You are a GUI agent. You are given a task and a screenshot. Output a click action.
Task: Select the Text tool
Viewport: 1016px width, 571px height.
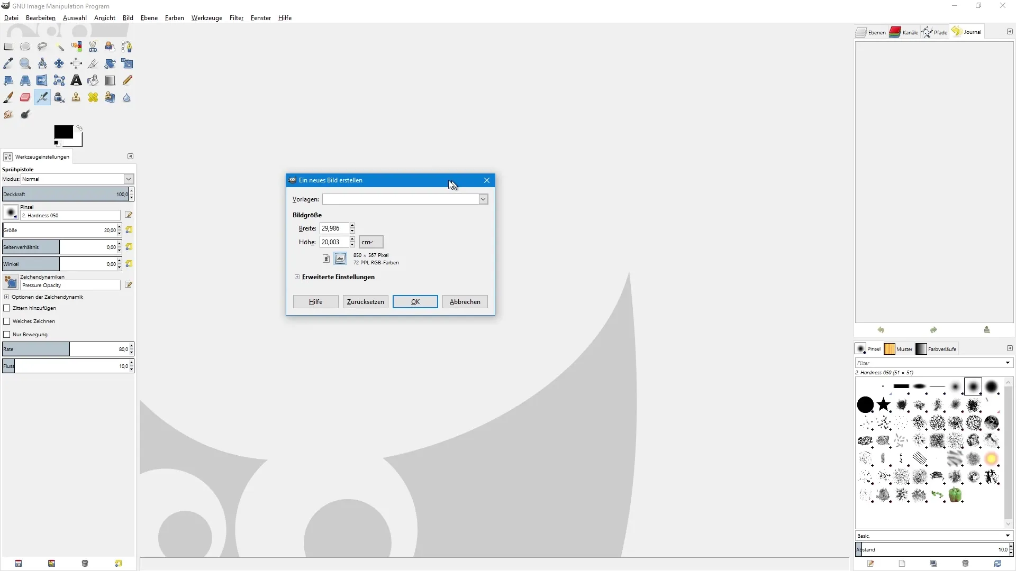click(76, 80)
